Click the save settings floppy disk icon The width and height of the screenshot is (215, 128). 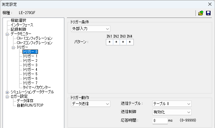click(x=208, y=13)
